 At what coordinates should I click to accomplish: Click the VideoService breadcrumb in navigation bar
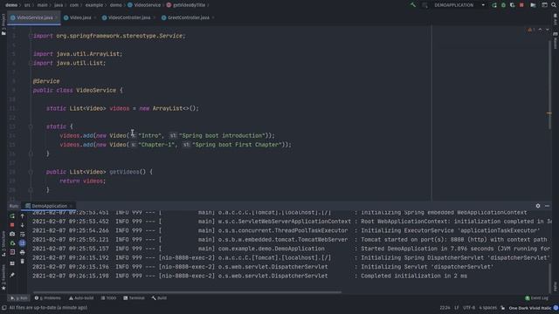[144, 5]
